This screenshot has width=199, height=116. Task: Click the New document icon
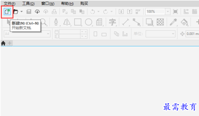coord(7,12)
